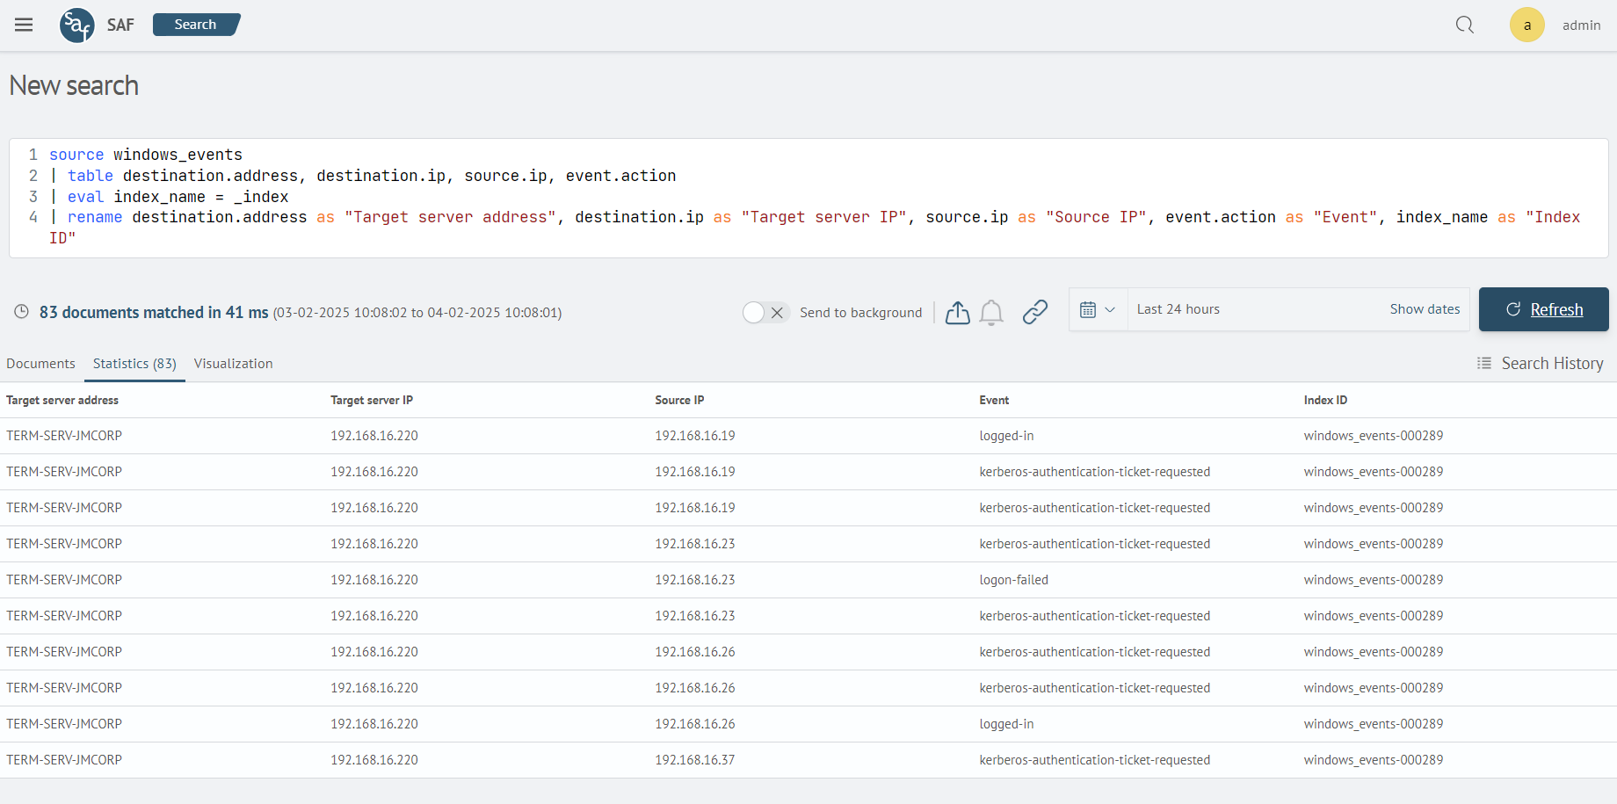Screen dimensions: 1617x804
Task: Click the Event column header
Action: pyautogui.click(x=994, y=400)
